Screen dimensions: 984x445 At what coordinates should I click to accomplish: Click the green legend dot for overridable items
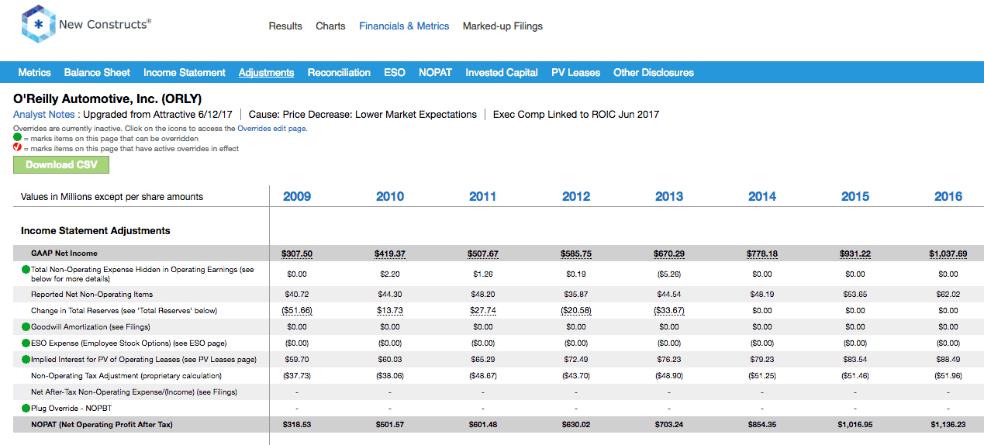click(x=17, y=138)
